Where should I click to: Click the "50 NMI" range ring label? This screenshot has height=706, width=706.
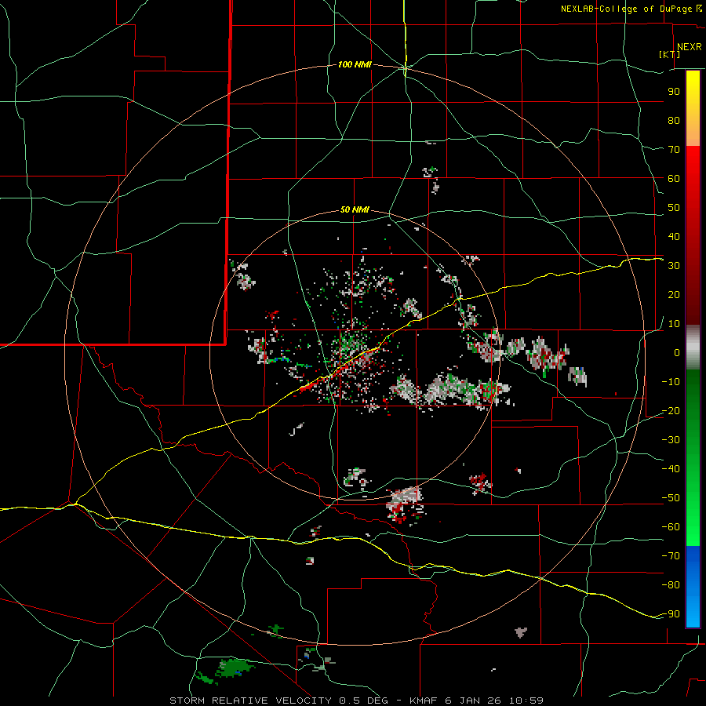tap(355, 209)
